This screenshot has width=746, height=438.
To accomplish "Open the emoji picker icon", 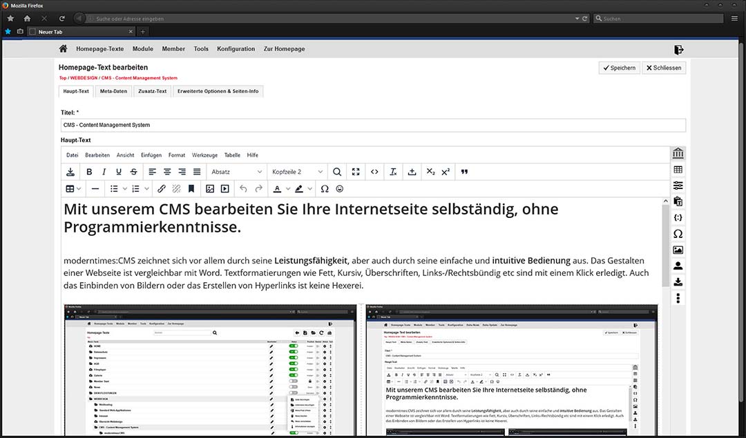I will pos(340,189).
